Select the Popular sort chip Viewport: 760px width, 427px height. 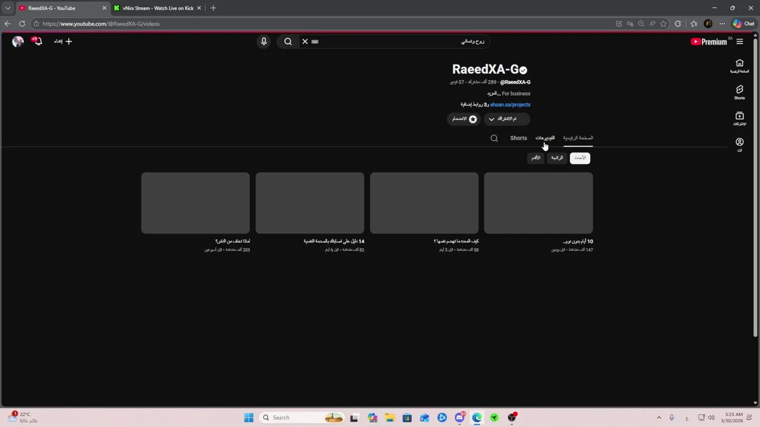point(557,158)
